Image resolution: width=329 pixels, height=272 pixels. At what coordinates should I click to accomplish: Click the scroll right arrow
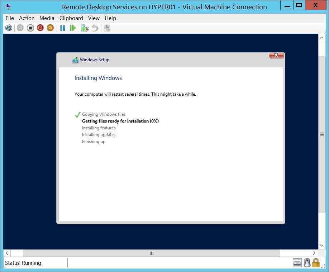(x=314, y=253)
